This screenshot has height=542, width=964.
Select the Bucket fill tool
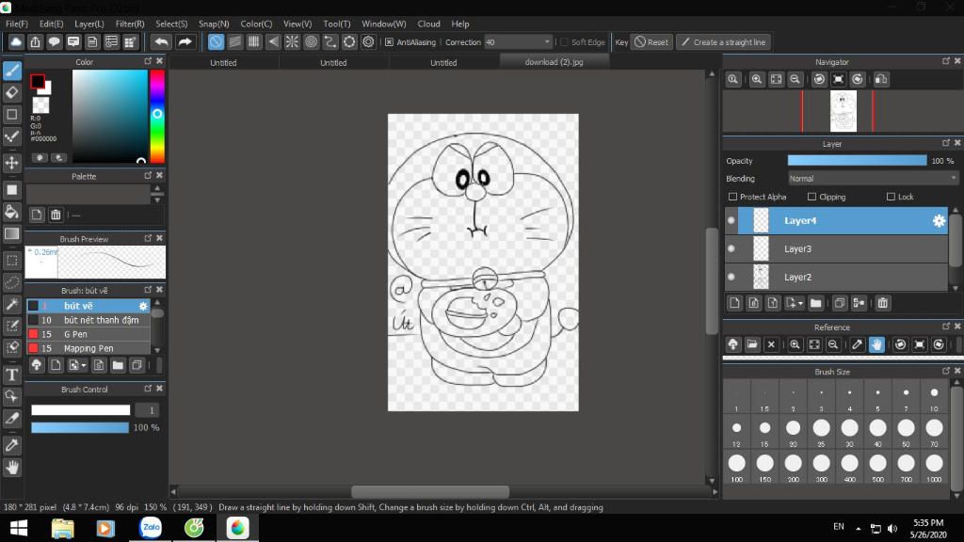tap(12, 212)
